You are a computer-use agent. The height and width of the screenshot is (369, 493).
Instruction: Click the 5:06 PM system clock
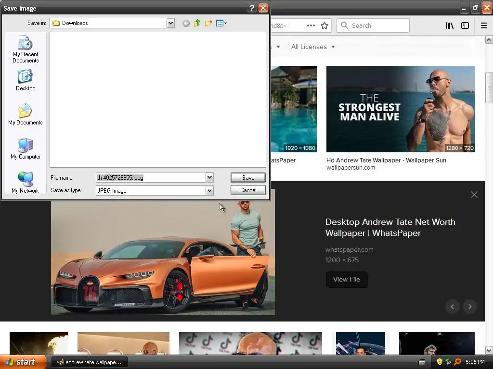pos(475,362)
